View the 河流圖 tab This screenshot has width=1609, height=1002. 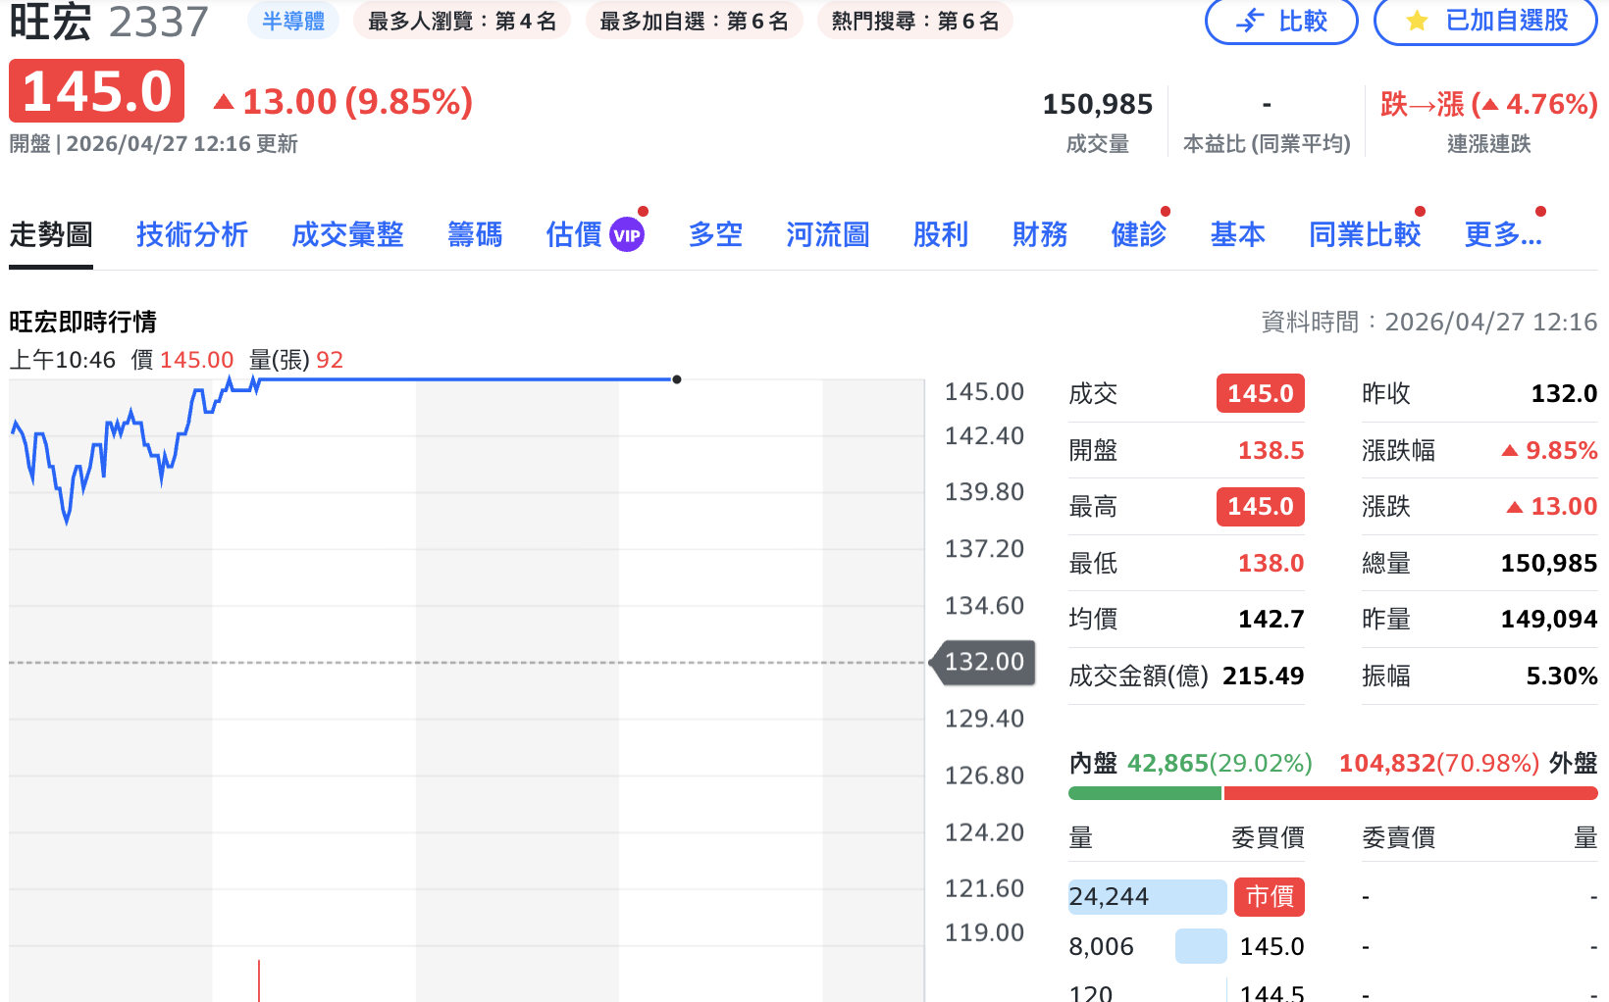pos(828,235)
